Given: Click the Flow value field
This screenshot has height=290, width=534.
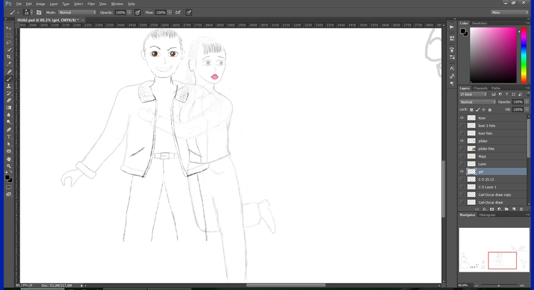Looking at the screenshot, I should pyautogui.click(x=160, y=12).
